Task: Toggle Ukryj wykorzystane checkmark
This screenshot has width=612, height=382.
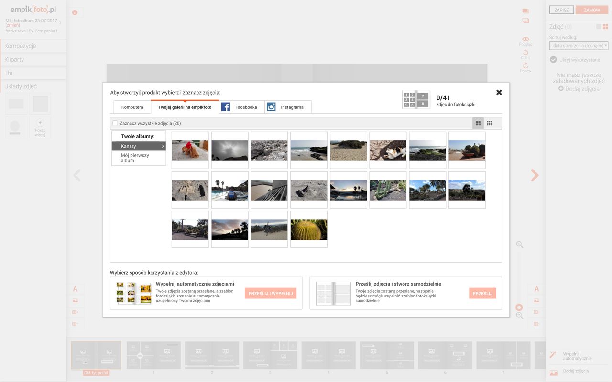Action: tap(553, 60)
